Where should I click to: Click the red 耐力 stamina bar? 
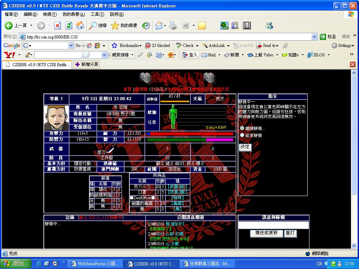(190, 133)
